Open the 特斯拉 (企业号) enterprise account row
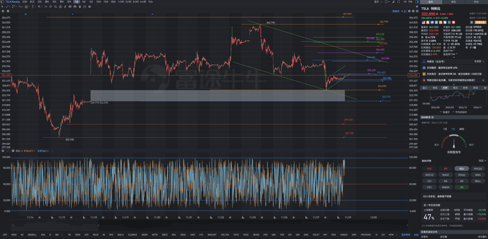 tap(454, 62)
